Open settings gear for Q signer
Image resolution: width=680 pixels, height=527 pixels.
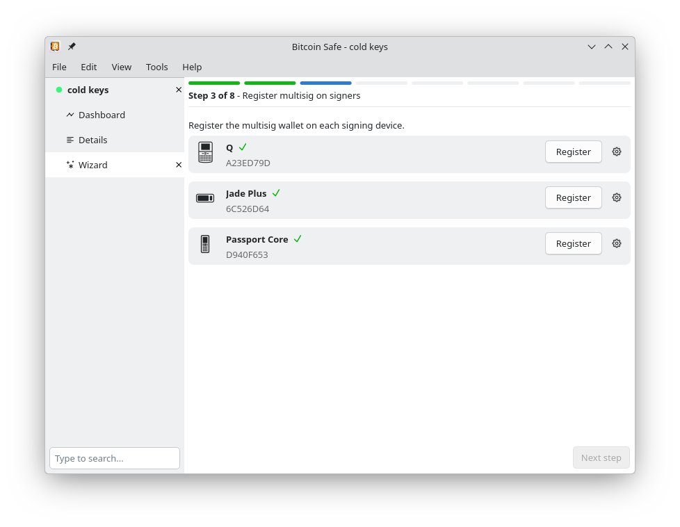coord(616,152)
